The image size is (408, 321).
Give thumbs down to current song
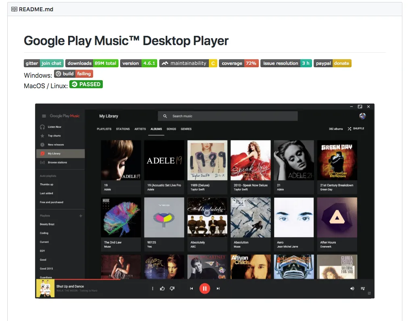172,288
